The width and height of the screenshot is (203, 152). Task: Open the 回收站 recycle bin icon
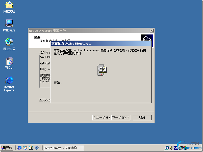pyautogui.click(x=9, y=63)
